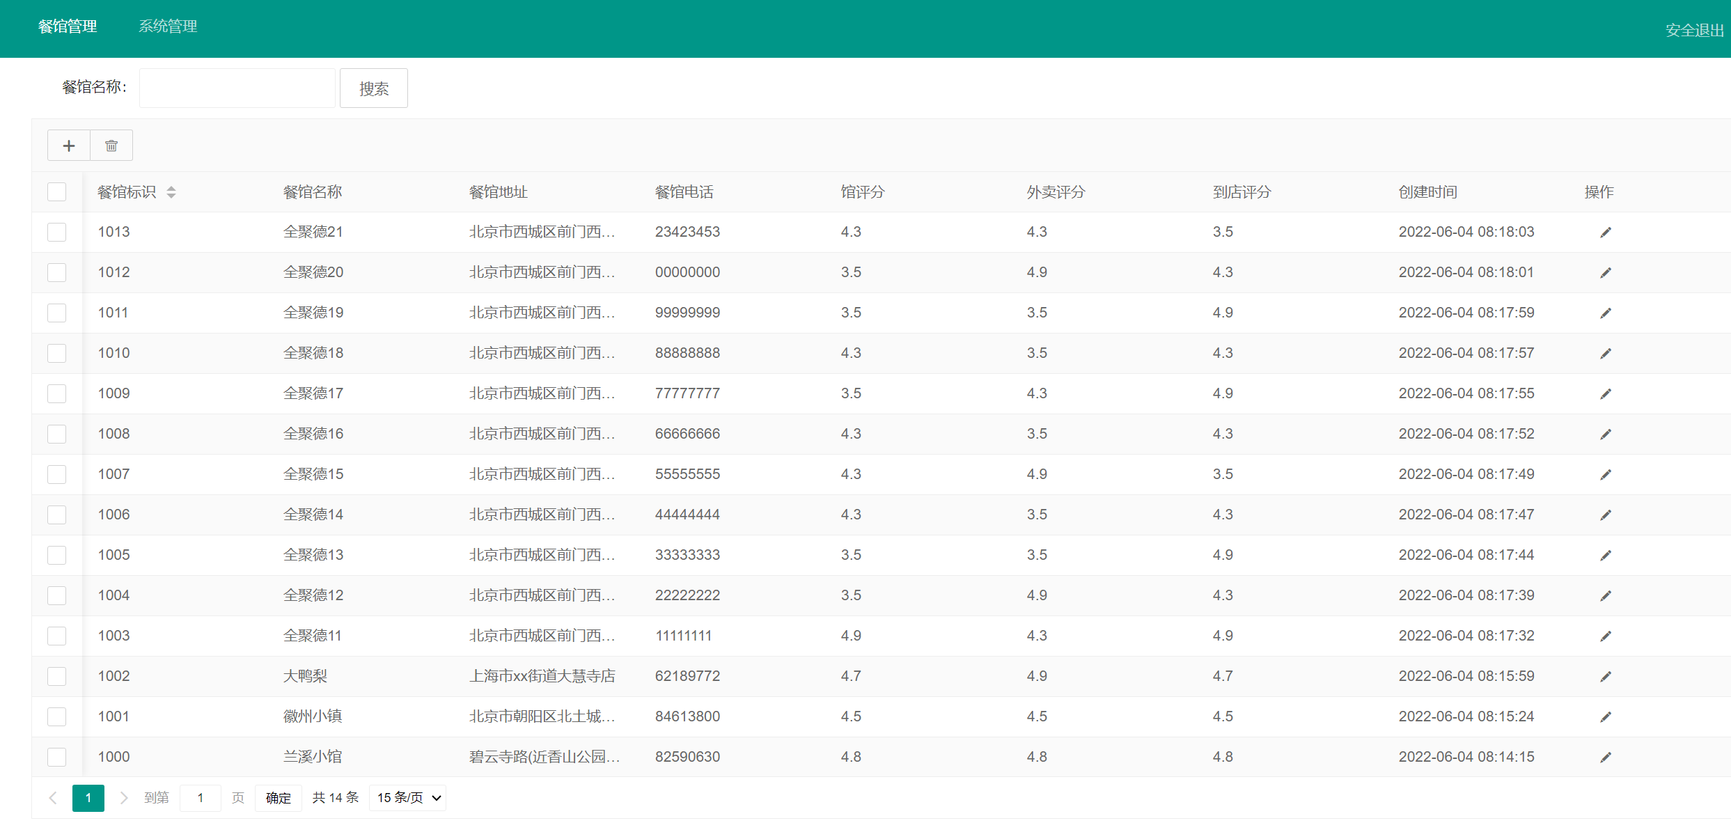Click timestamp 2022-06-04 08:18:03

1466,232
